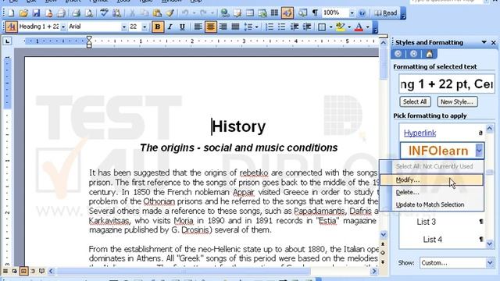Open Print Preview
This screenshot has width=500, height=281.
tap(88, 13)
